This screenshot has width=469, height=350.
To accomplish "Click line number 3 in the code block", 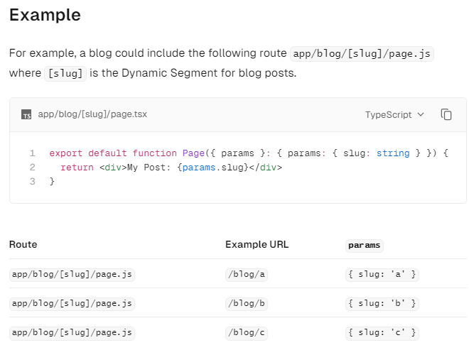I will [x=32, y=182].
